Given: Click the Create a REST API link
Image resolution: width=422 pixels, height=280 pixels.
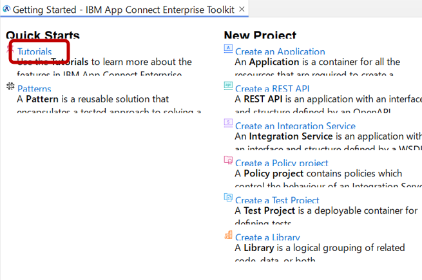Looking at the screenshot, I should click(272, 88).
